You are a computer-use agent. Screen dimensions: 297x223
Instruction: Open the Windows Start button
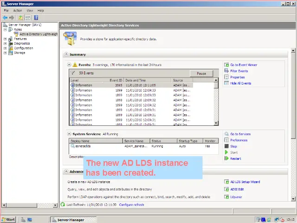(8, 220)
